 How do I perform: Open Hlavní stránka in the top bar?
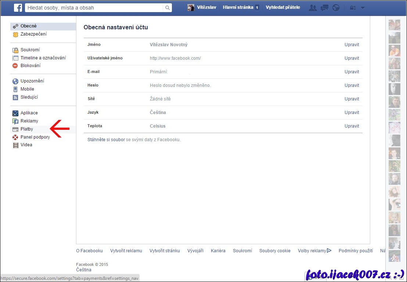pyautogui.click(x=238, y=7)
